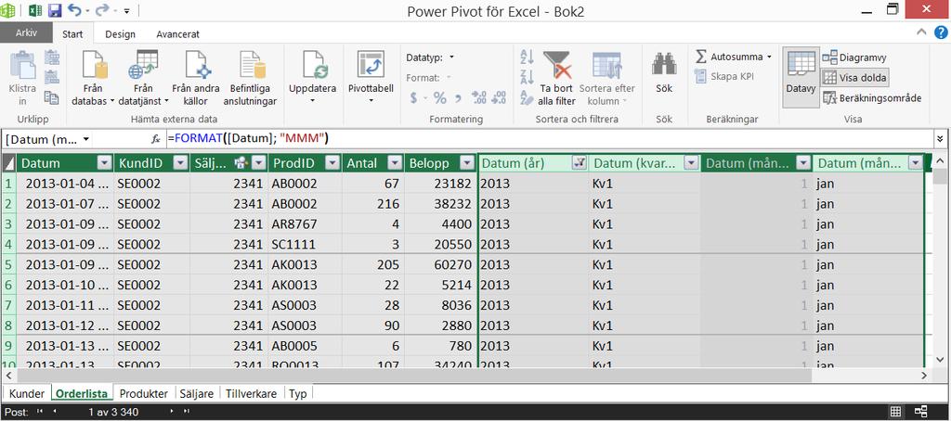Open Antal column filter dropdown
Viewport: 951px width, 421px height.
[395, 163]
